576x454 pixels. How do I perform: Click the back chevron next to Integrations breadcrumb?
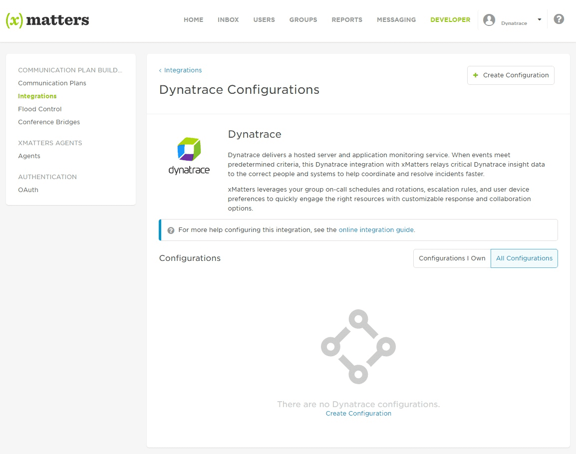point(160,70)
